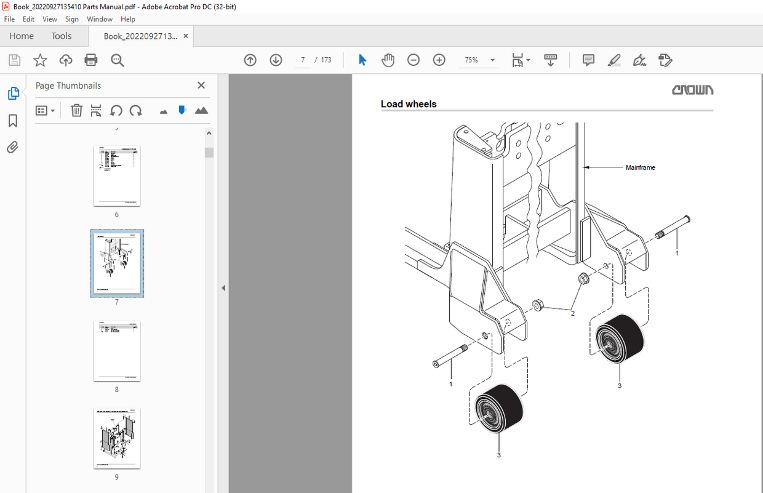This screenshot has width=763, height=493.
Task: Open the page display options dropdown
Action: 521,60
